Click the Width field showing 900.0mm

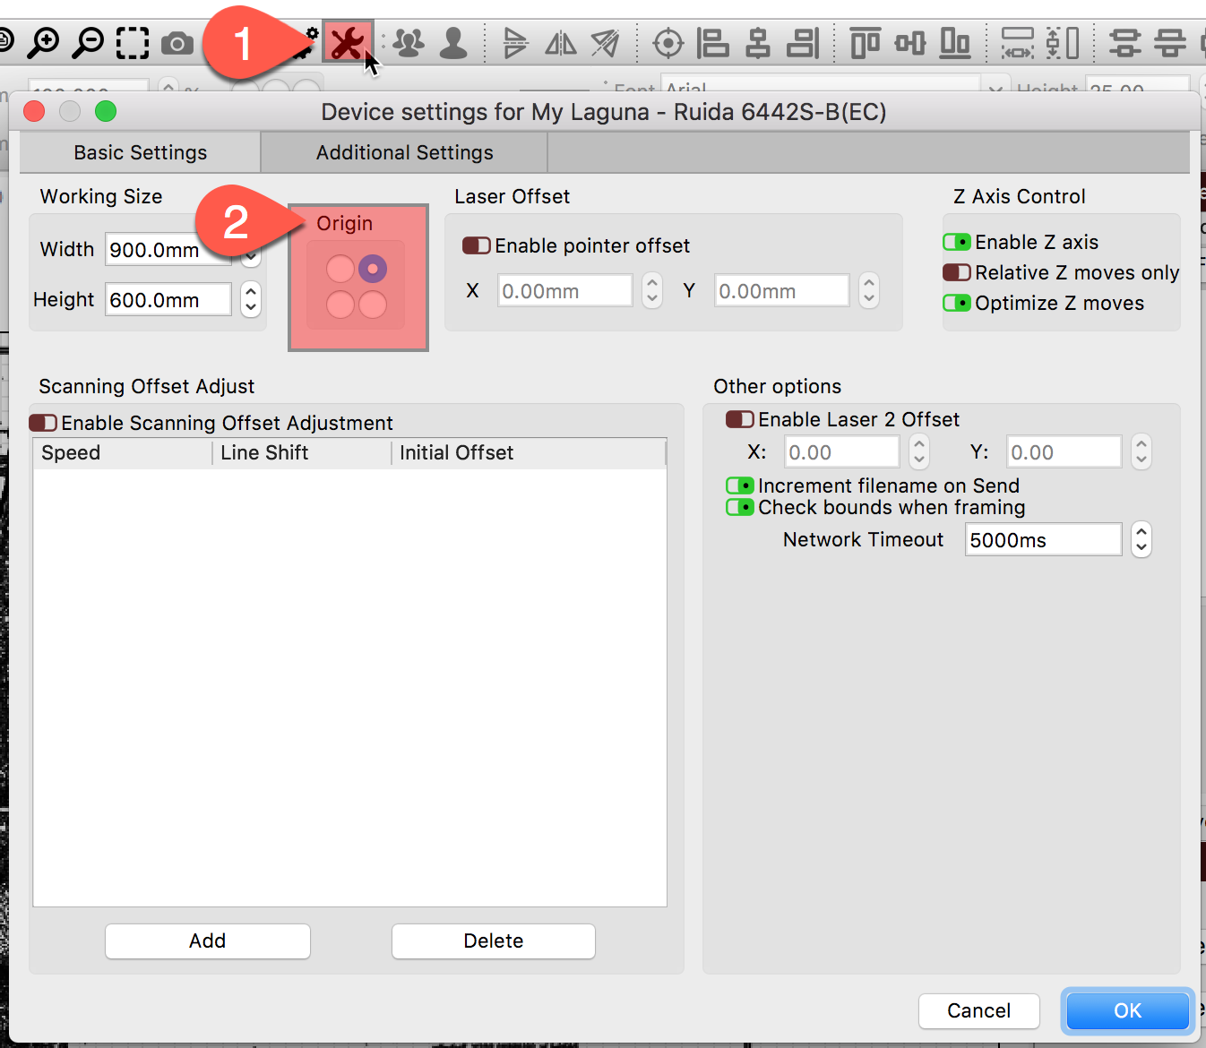tap(168, 249)
